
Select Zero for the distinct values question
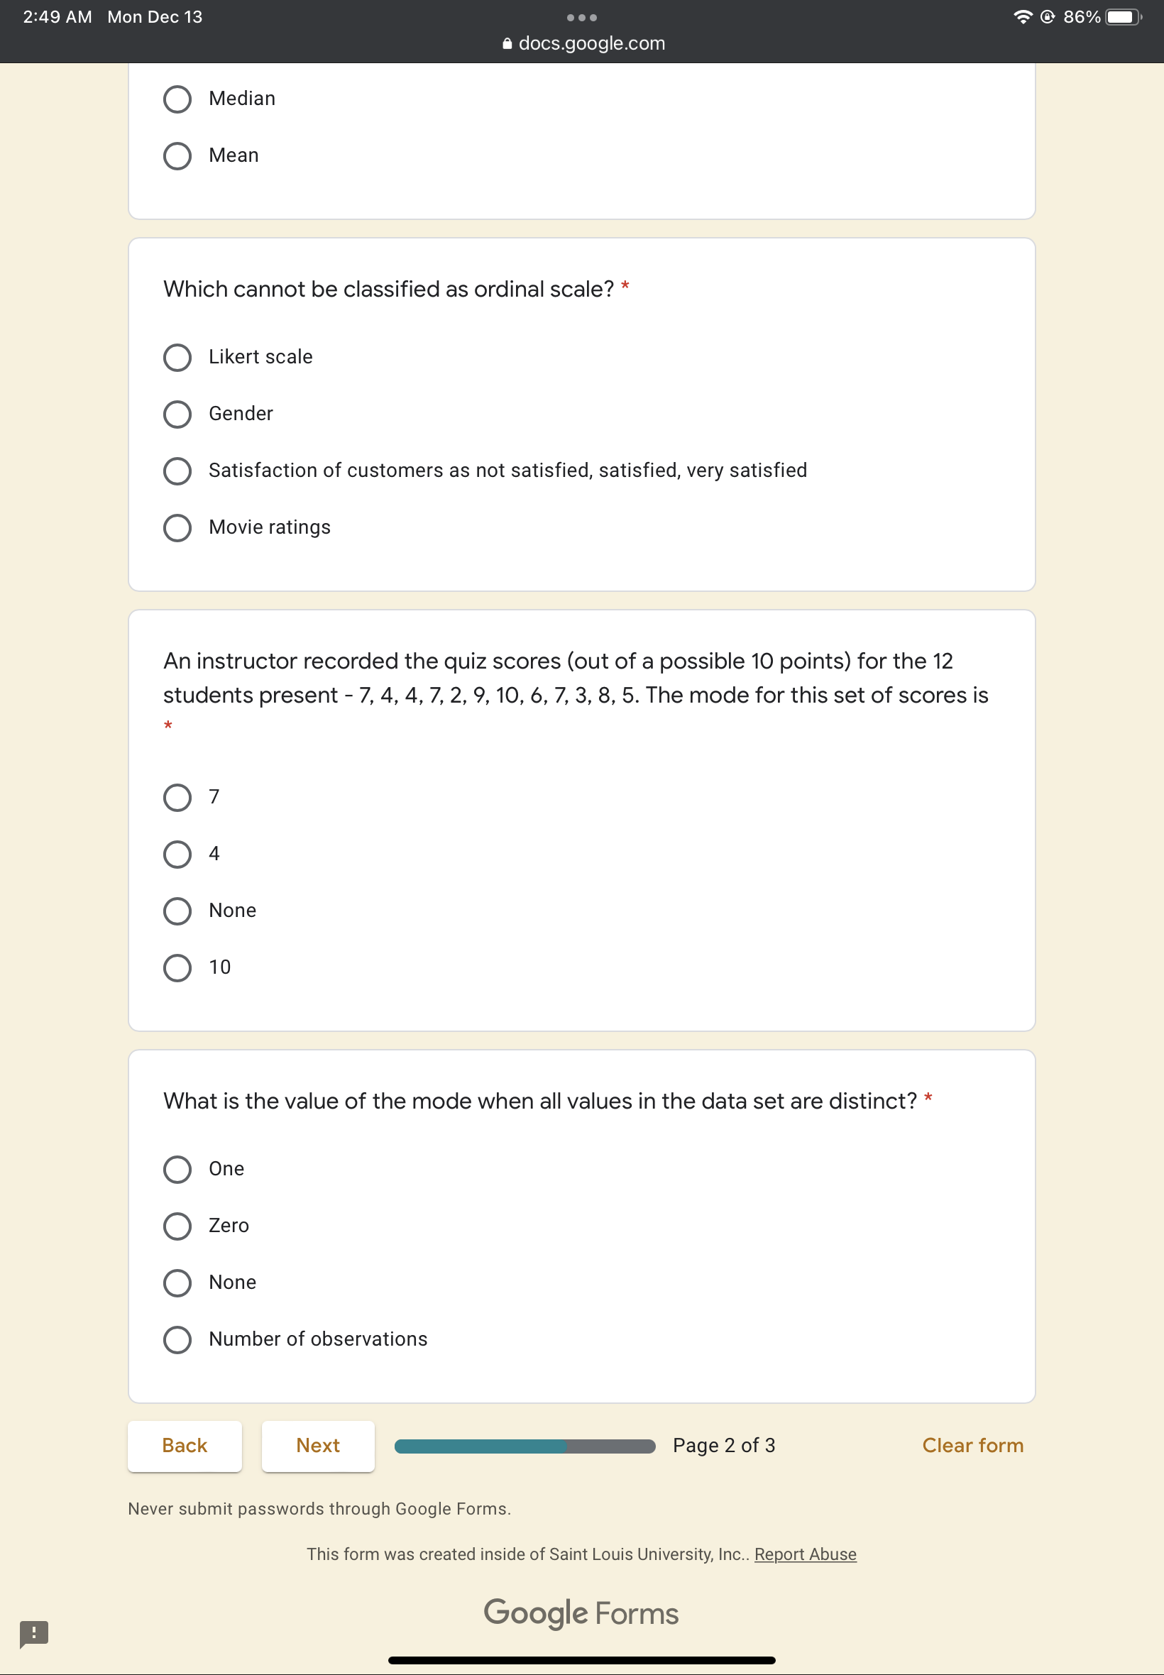coord(177,1226)
